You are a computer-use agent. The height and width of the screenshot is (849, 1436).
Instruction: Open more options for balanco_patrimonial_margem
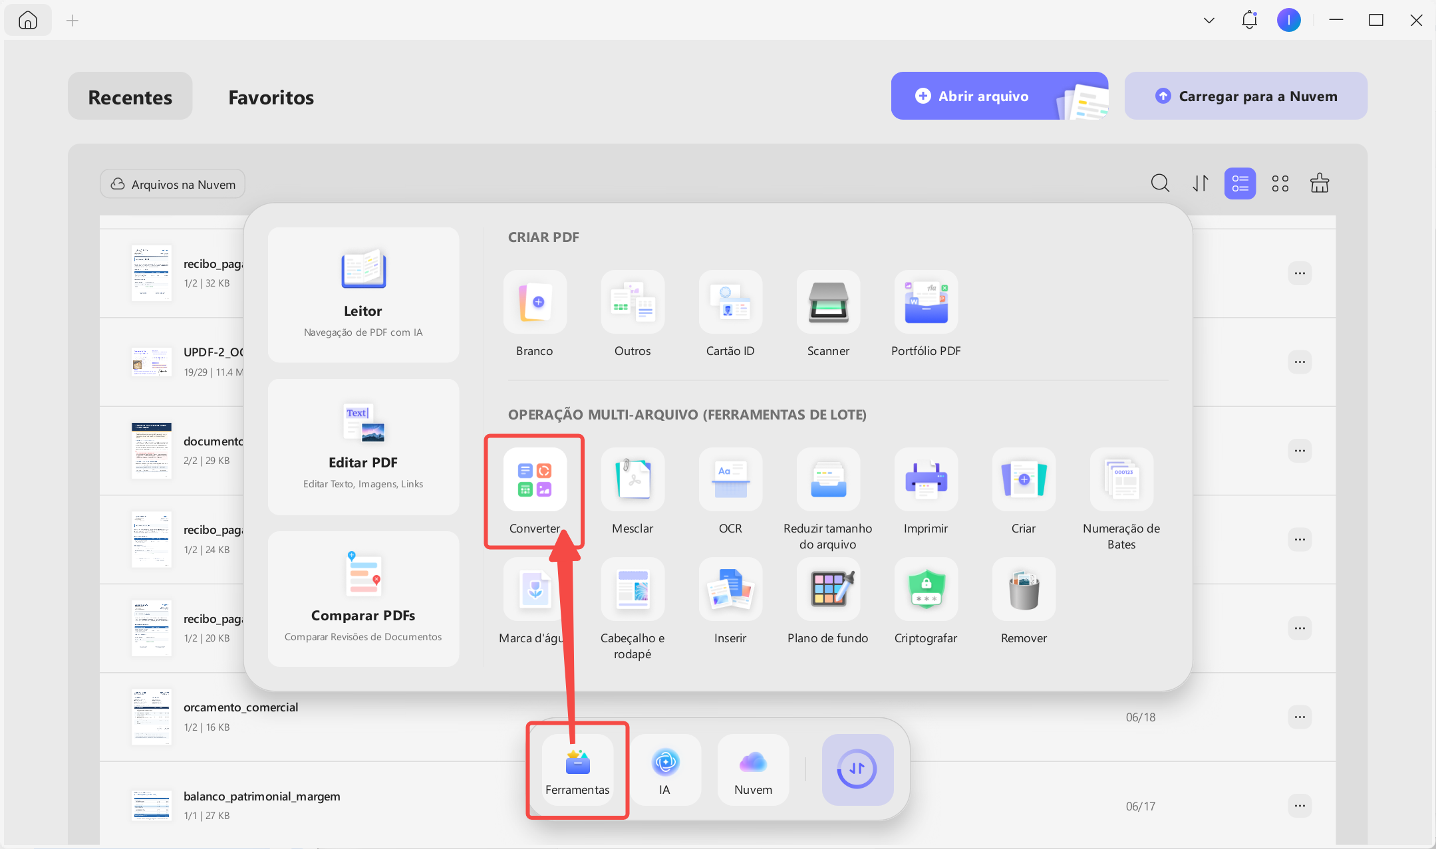[x=1300, y=806]
